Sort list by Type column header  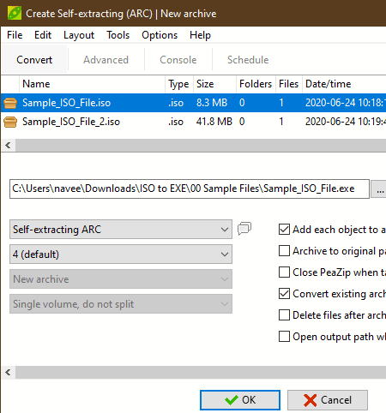tap(179, 84)
